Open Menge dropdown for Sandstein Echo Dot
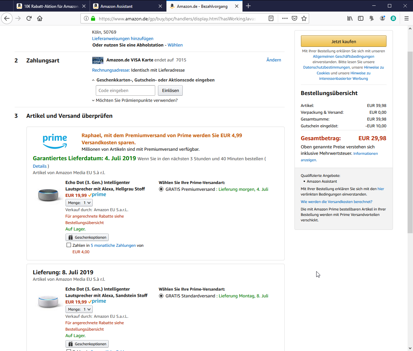Image resolution: width=413 pixels, height=351 pixels. coord(79,309)
